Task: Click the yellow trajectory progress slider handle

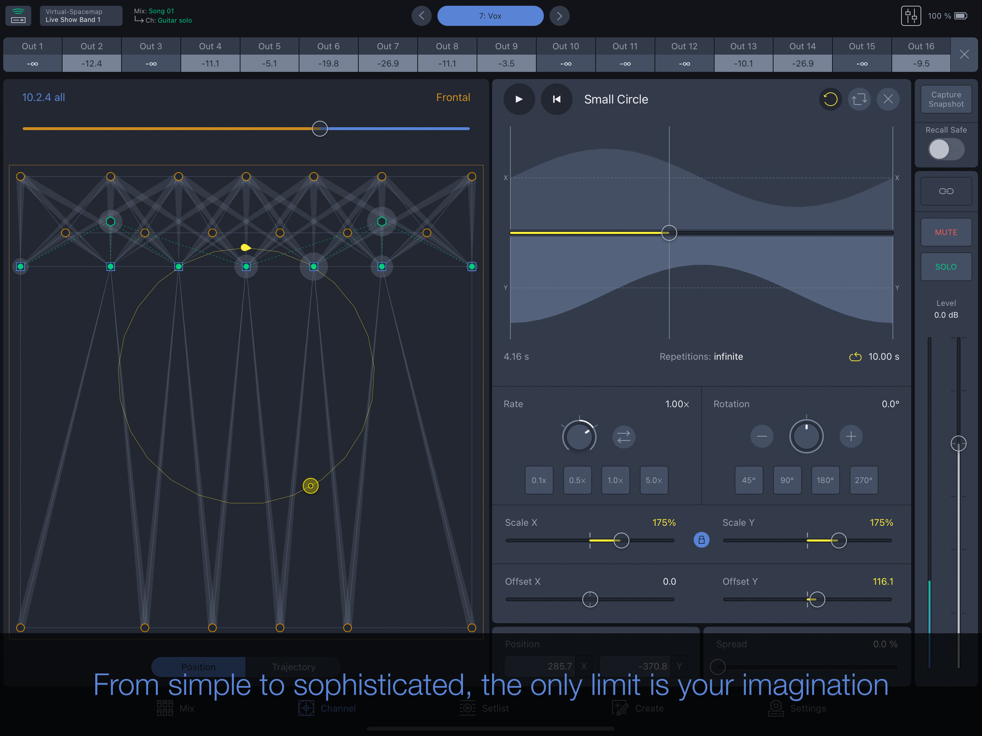Action: [669, 233]
